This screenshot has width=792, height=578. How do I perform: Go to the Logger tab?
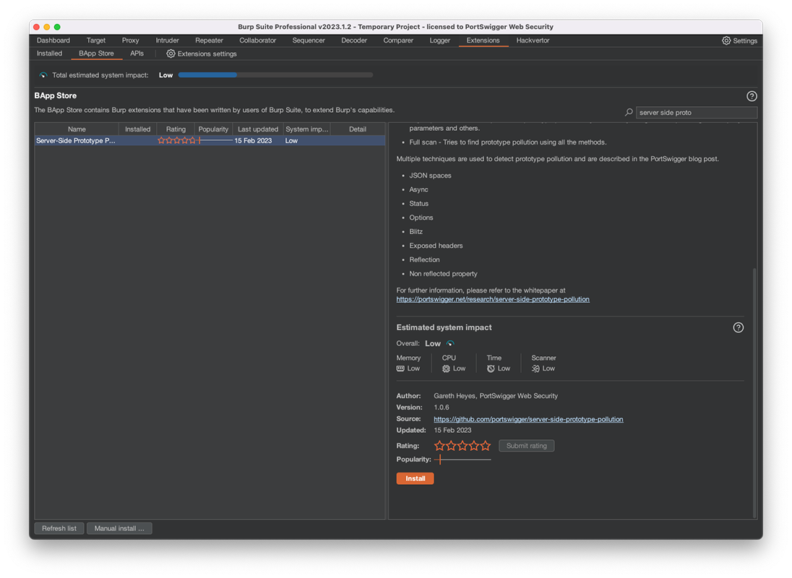[x=439, y=40]
